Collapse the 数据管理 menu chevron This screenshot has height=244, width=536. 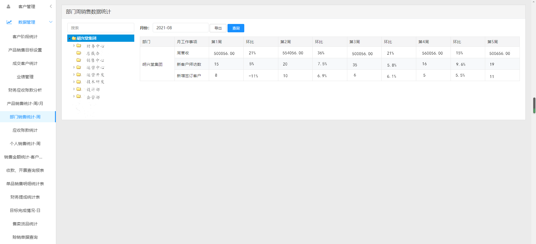(x=51, y=22)
